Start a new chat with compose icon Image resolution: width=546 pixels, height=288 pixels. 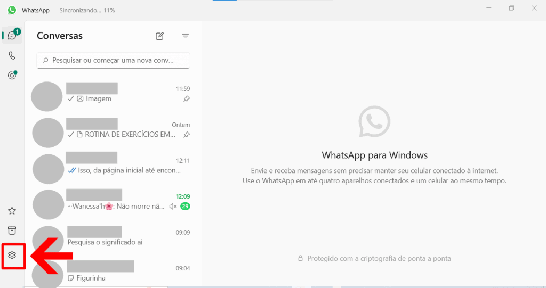click(159, 36)
